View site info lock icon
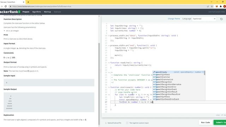This screenshot has width=226, height=127. (x=11, y=6)
